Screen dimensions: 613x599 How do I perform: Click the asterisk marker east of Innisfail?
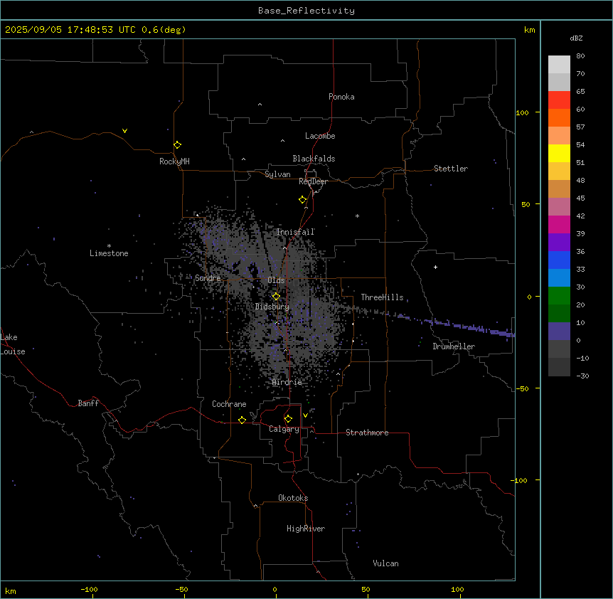tap(357, 216)
